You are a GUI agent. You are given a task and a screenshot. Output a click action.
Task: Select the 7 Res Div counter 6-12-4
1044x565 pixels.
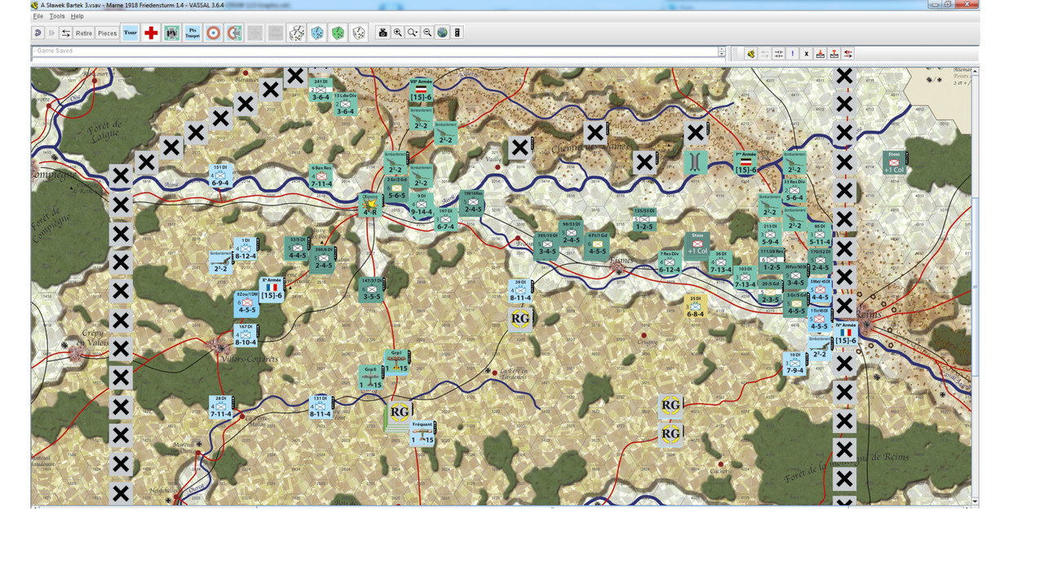tap(669, 263)
